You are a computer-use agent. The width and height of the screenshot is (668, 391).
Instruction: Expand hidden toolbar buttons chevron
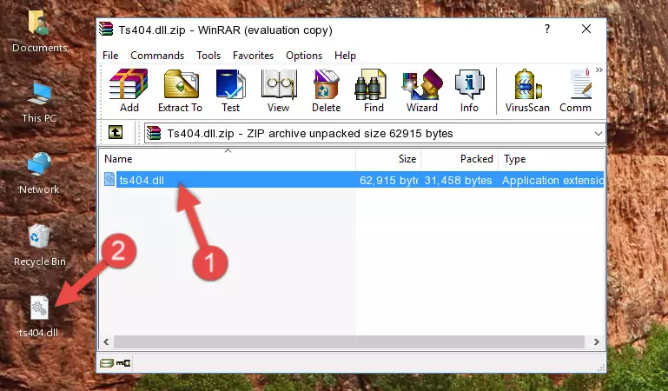tap(599, 70)
